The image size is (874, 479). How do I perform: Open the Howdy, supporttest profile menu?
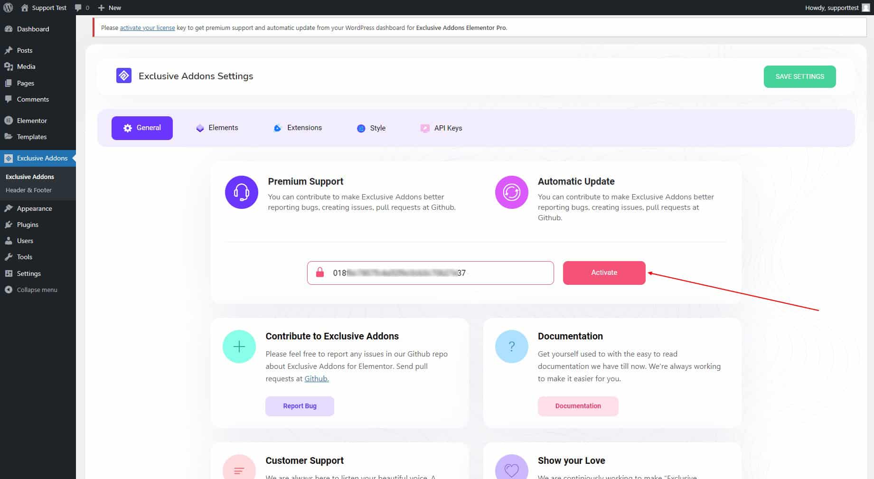[837, 8]
